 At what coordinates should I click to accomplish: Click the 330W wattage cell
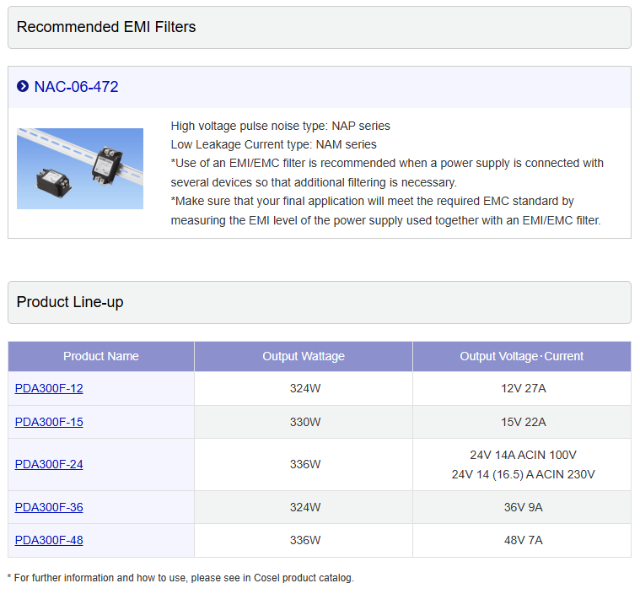pos(304,422)
